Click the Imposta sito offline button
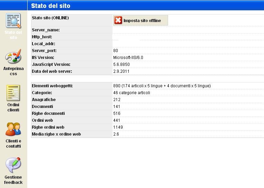The height and width of the screenshot is (188, 264). pyautogui.click(x=140, y=20)
